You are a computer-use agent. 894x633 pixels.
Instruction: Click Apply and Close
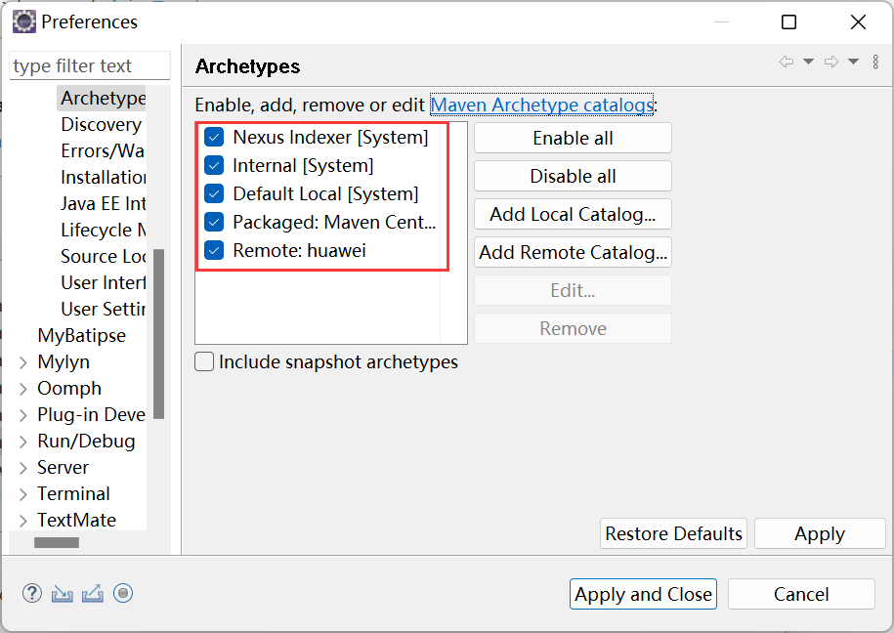tap(642, 593)
